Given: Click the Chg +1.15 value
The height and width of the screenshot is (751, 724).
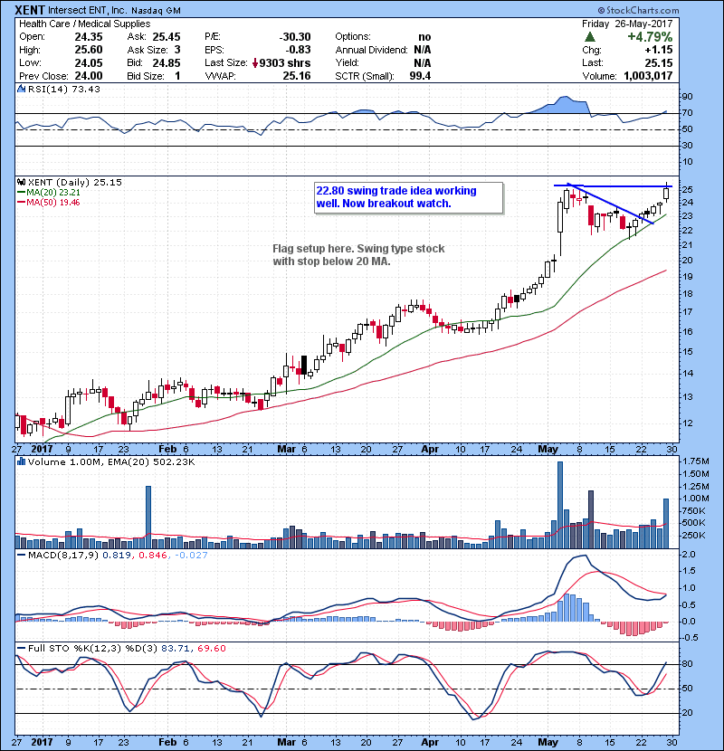Looking at the screenshot, I should click(658, 50).
